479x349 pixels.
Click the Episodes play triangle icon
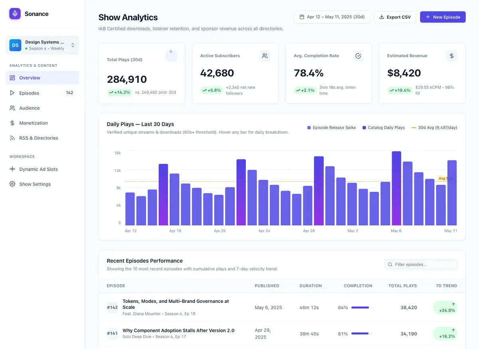12,93
